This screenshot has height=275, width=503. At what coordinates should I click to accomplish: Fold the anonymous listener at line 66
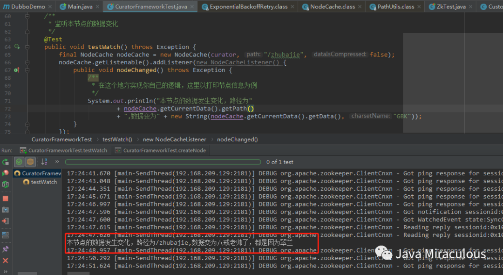pos(27,62)
